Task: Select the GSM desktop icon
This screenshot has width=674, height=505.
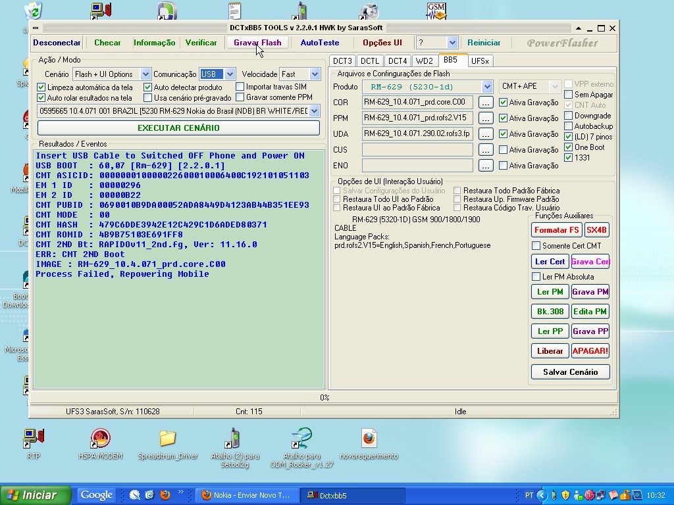Action: pyautogui.click(x=436, y=11)
